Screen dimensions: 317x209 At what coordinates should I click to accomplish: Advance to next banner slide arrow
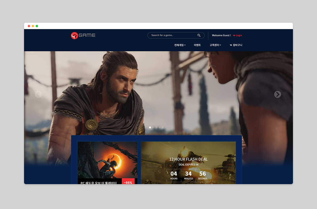tap(277, 94)
